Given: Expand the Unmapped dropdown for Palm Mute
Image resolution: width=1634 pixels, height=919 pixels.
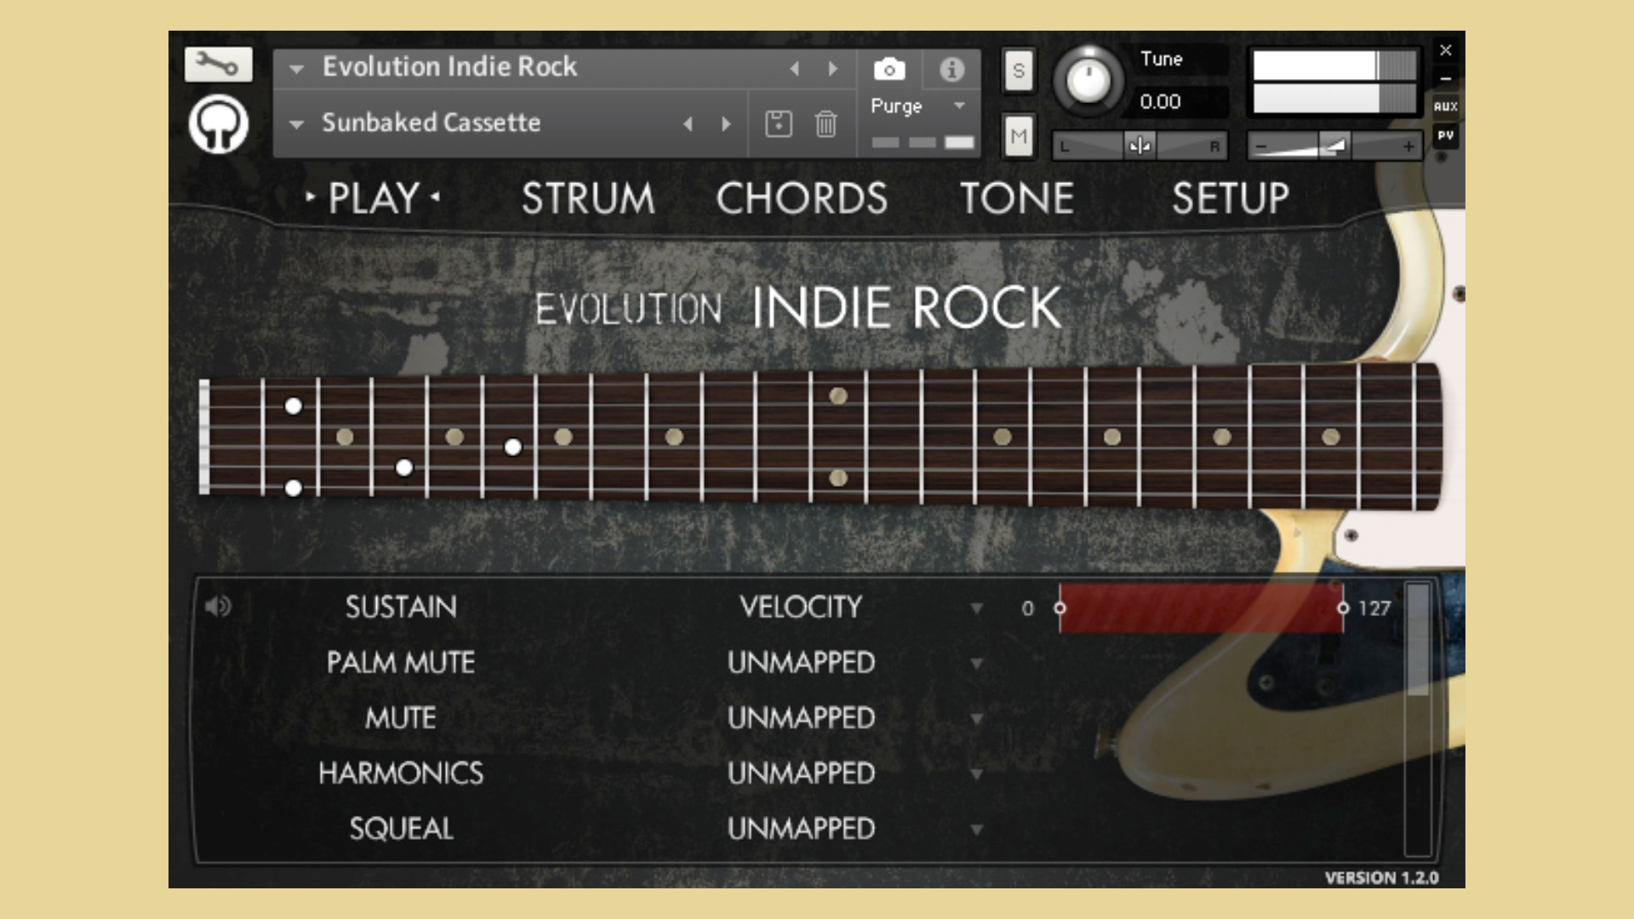Looking at the screenshot, I should tap(977, 664).
